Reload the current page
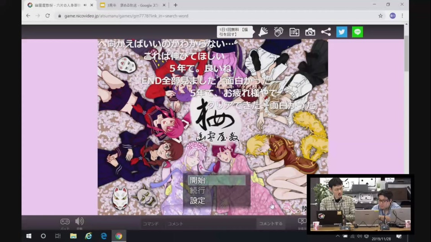Image resolution: width=431 pixels, height=242 pixels. click(x=48, y=16)
